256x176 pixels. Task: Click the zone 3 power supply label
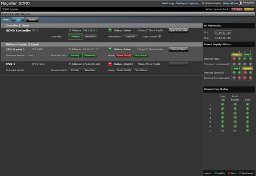[236, 69]
